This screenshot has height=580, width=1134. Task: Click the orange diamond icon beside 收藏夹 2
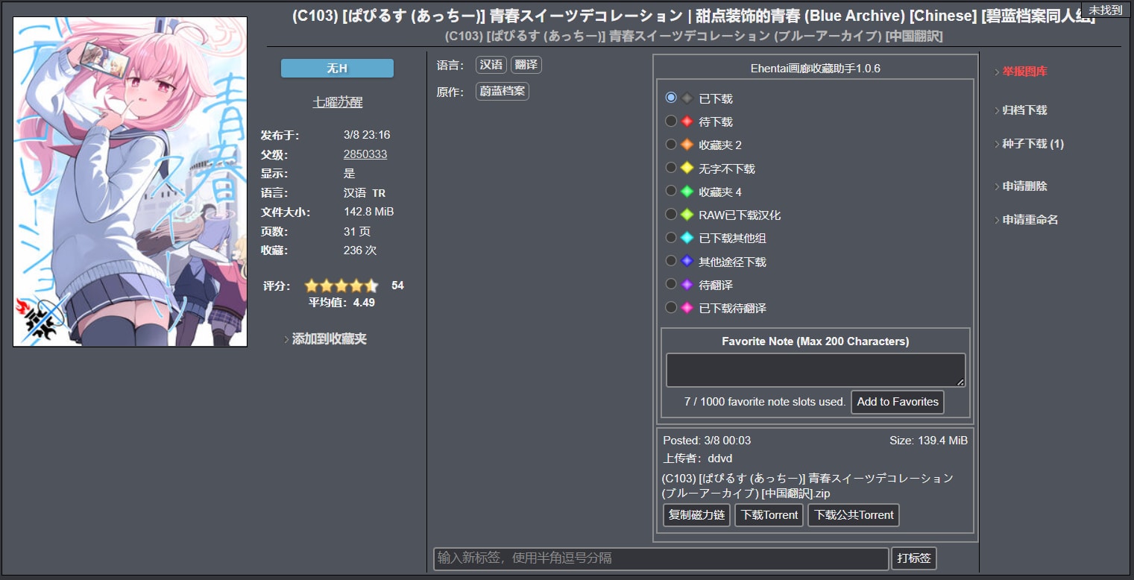click(687, 145)
